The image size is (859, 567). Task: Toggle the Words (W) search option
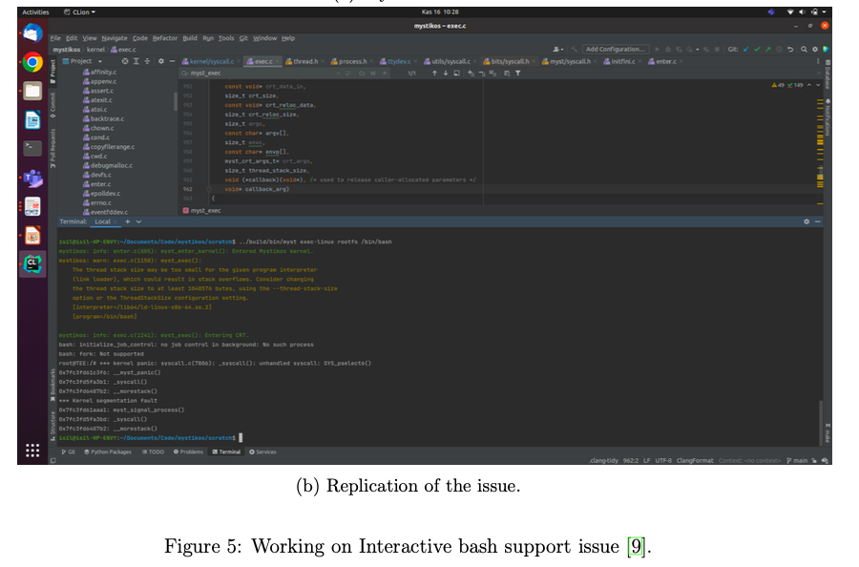point(374,73)
